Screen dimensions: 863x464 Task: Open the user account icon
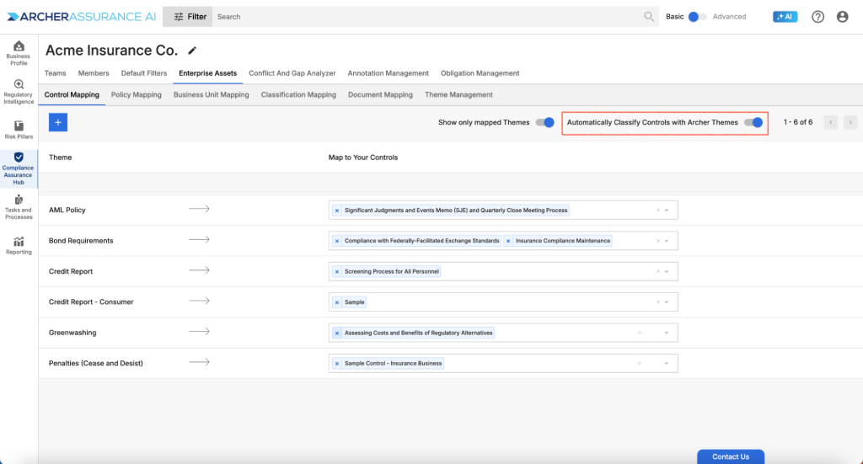pos(842,17)
